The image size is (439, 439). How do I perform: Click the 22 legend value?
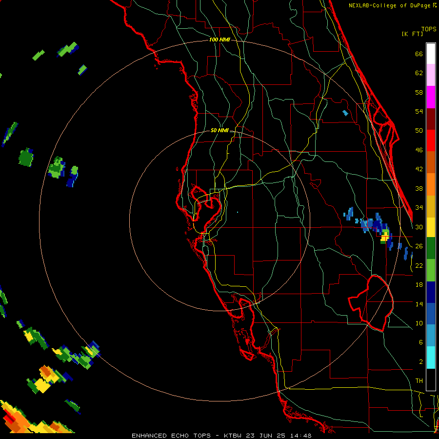419,265
